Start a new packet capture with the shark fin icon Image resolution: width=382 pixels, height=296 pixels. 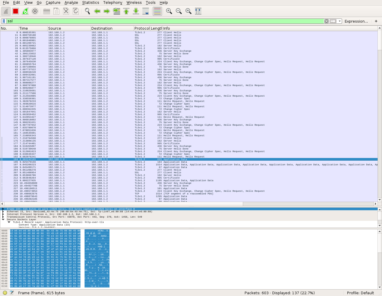[6, 11]
